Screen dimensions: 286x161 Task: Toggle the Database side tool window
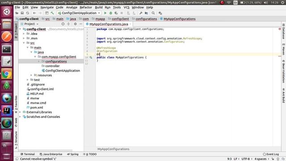(283, 31)
